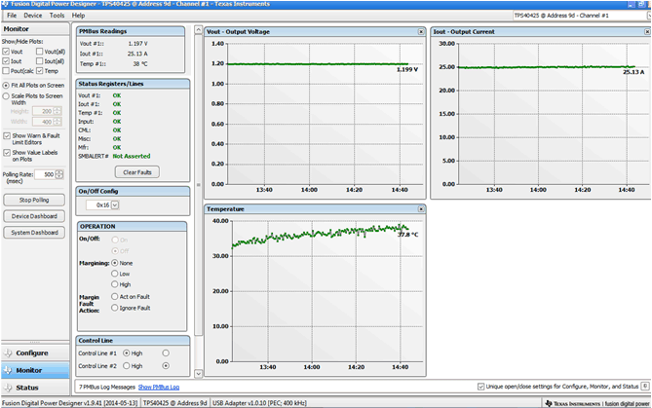Set Control Line #1 to High

click(x=127, y=353)
